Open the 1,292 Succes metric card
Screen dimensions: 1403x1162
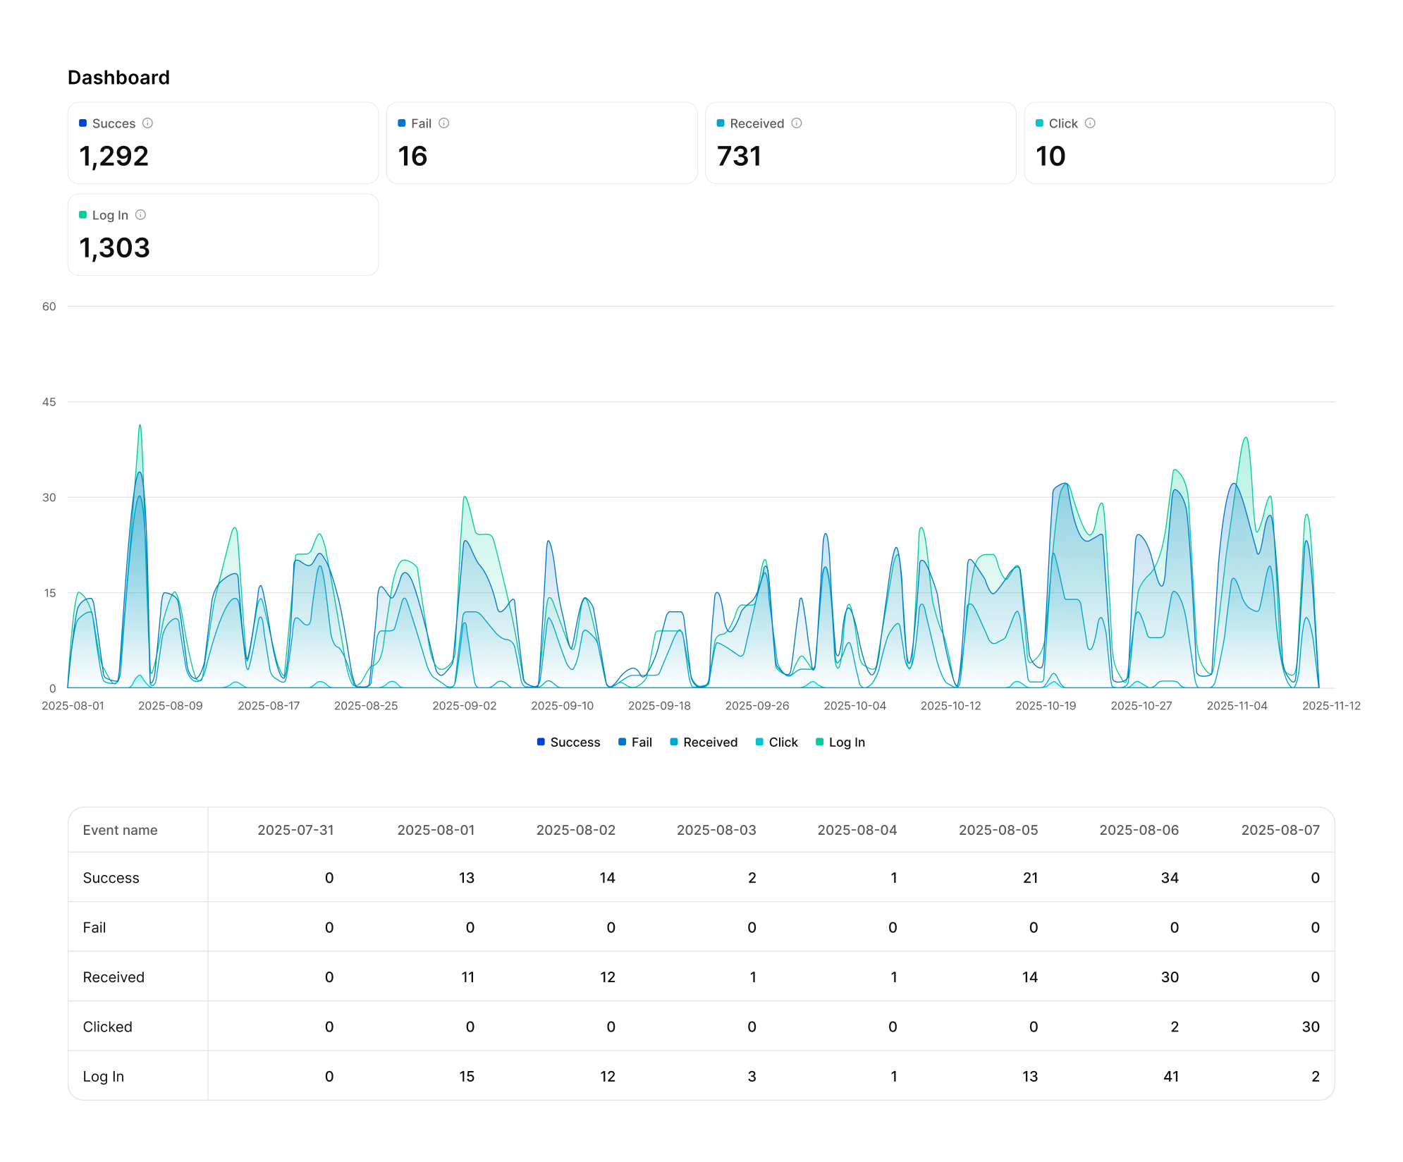pos(223,144)
